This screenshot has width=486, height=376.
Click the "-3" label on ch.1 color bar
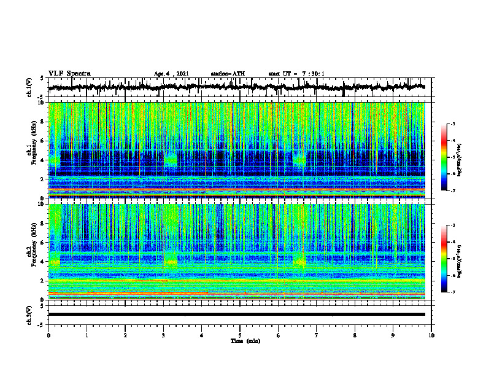(x=453, y=124)
